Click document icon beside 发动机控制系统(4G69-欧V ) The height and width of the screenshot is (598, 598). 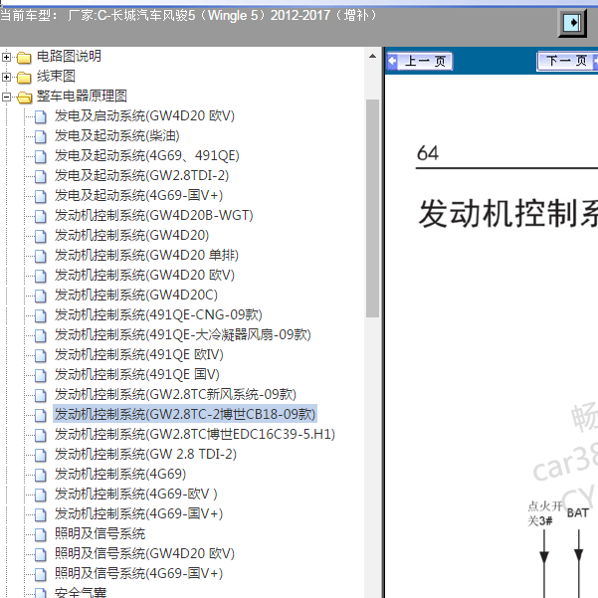click(41, 495)
